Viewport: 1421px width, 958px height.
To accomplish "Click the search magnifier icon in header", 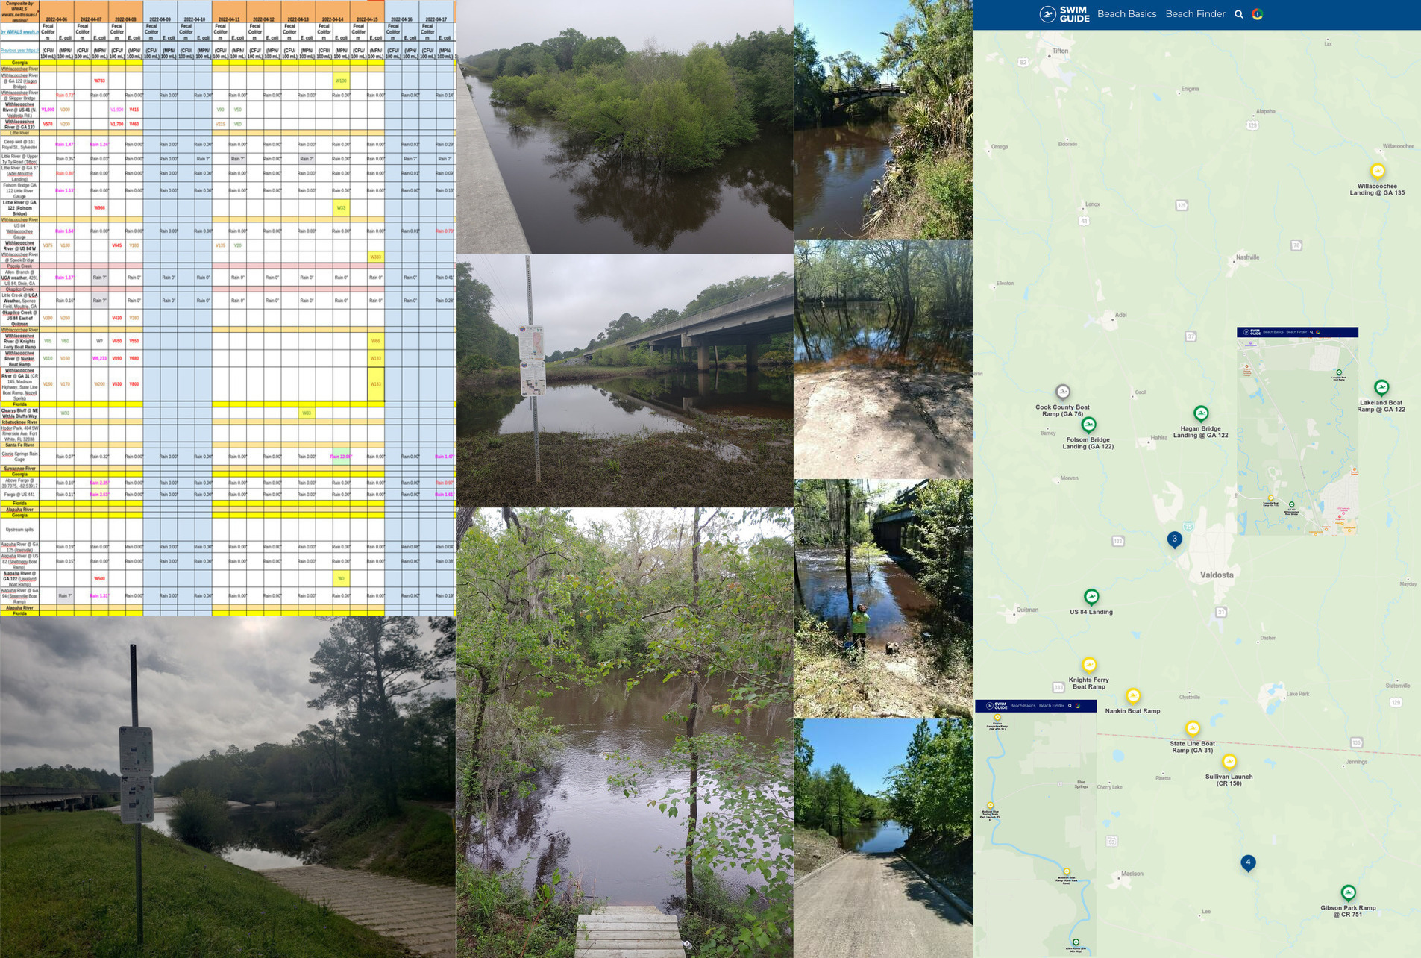I will click(x=1239, y=14).
